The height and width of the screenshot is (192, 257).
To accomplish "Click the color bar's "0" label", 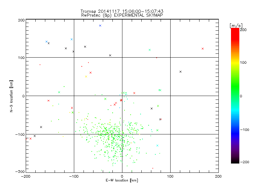I will pyautogui.click(x=241, y=96).
